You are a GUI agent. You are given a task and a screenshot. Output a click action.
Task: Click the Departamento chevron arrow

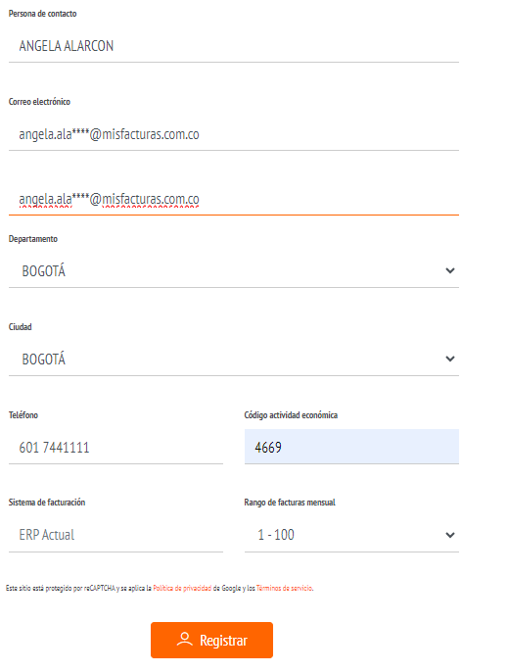click(449, 270)
